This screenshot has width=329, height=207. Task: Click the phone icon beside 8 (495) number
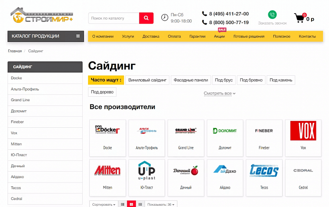(x=205, y=14)
